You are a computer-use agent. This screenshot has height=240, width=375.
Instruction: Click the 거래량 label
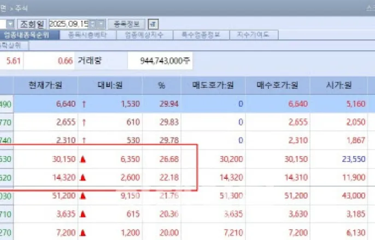click(90, 61)
